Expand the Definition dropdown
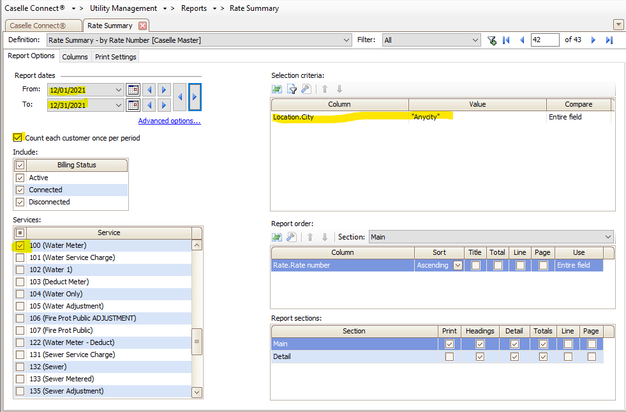Viewport: 626px width, 412px height. tap(347, 40)
